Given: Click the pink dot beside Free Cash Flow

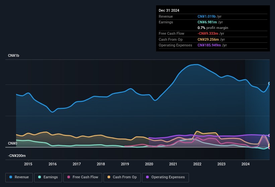Looking at the screenshot, I should coord(69,177).
